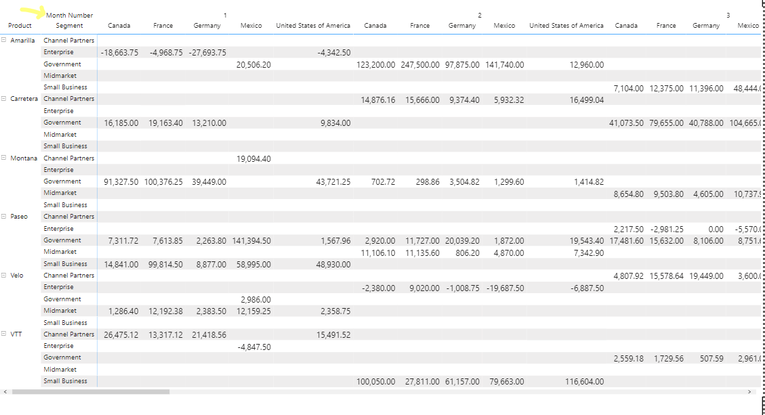Select cell value 116,604.00
The width and height of the screenshot is (765, 415).
pyautogui.click(x=585, y=382)
